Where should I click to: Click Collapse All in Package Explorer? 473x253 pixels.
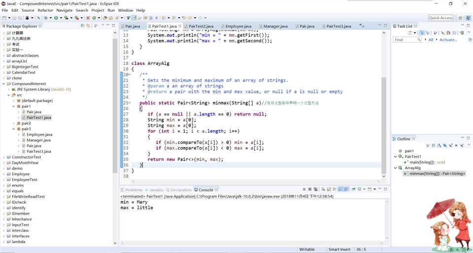(82, 26)
